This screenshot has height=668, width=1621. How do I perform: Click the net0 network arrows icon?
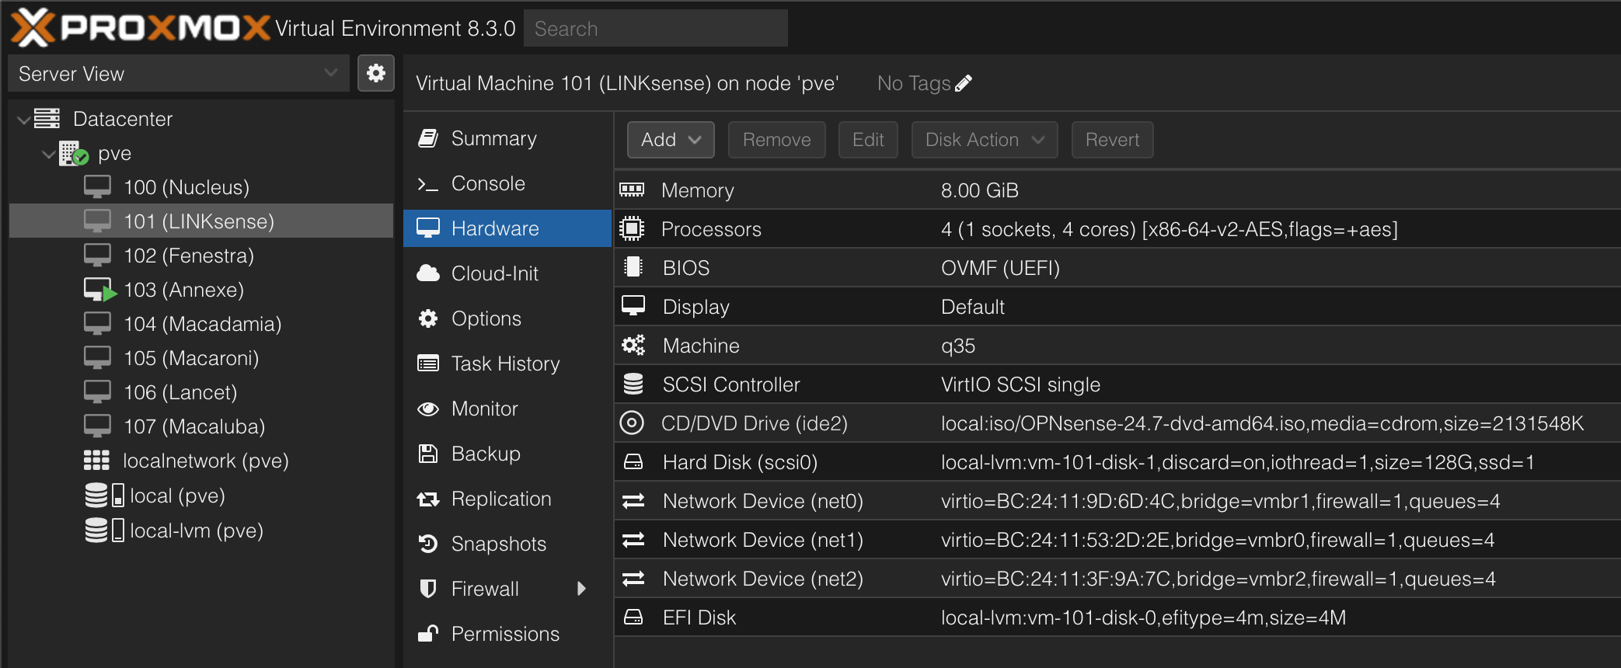pyautogui.click(x=633, y=501)
